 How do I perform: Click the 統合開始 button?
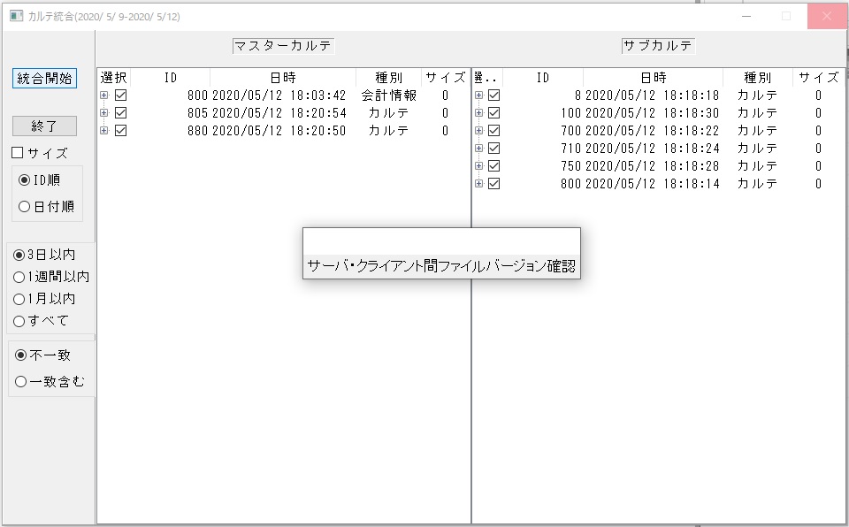[x=45, y=78]
